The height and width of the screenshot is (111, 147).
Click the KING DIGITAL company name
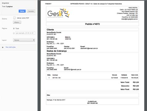point(133,8)
